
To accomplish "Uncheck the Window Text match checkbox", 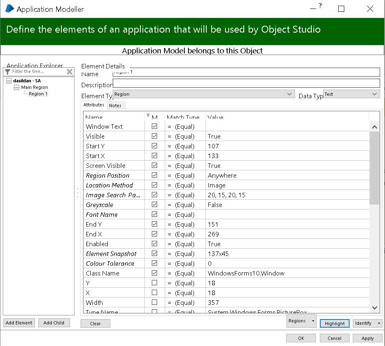I will click(x=154, y=126).
